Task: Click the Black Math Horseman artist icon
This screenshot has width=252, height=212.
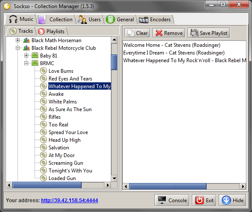Action: (26, 40)
